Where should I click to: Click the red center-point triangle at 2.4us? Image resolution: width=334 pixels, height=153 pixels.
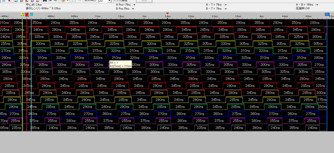click(167, 13)
